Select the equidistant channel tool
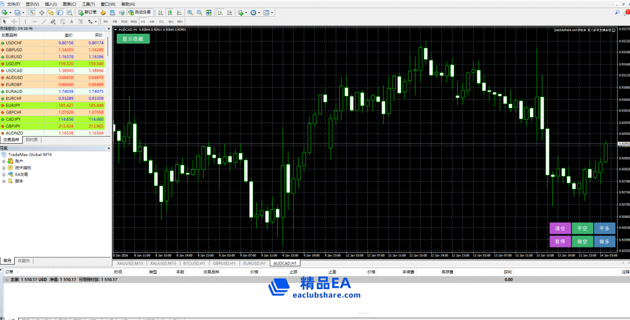 coord(53,21)
